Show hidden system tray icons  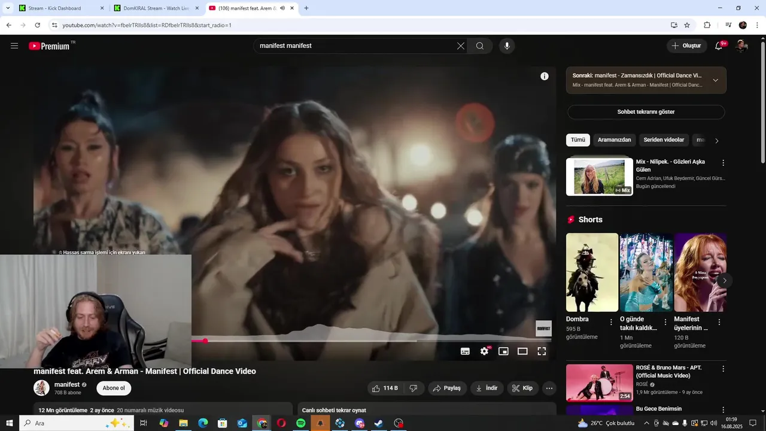pyautogui.click(x=646, y=423)
